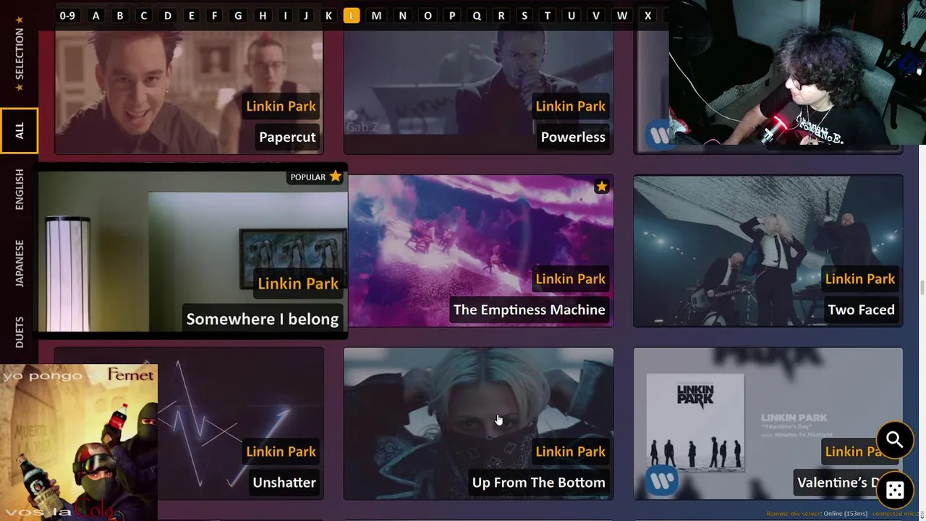
Task: Click Linkin Park label on Two Faced card
Action: 860,279
